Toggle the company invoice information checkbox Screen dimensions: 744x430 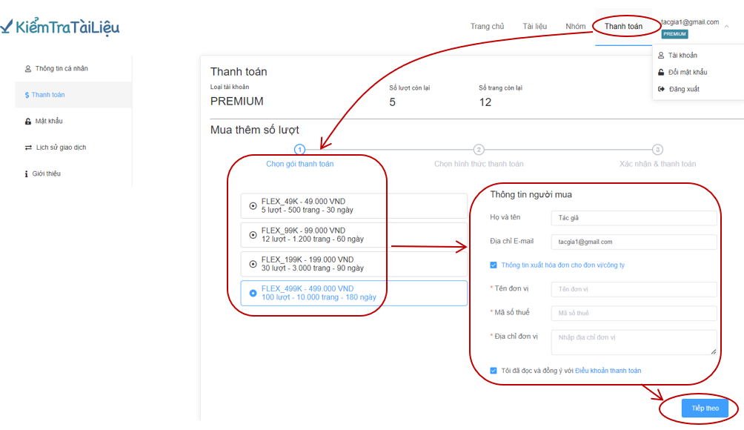pos(494,265)
